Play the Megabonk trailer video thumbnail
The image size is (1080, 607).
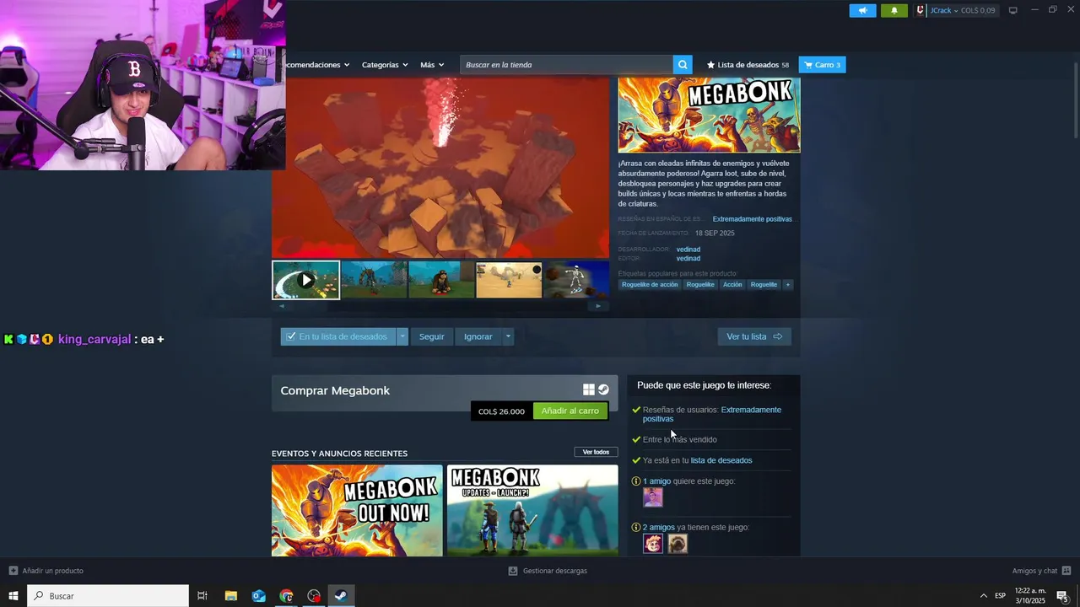[305, 280]
